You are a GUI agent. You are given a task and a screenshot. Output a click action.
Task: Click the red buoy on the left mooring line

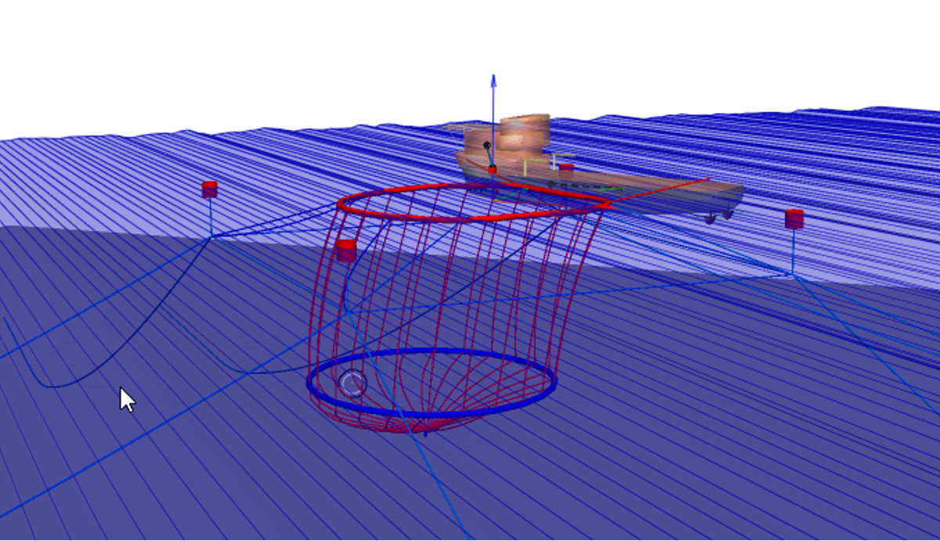point(209,188)
